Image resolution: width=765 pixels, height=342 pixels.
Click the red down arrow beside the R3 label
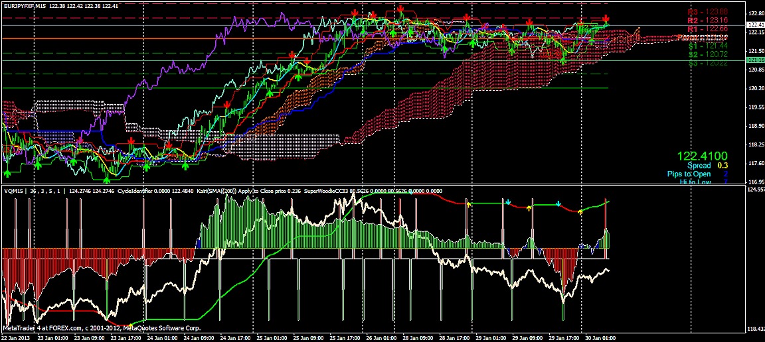coord(606,18)
